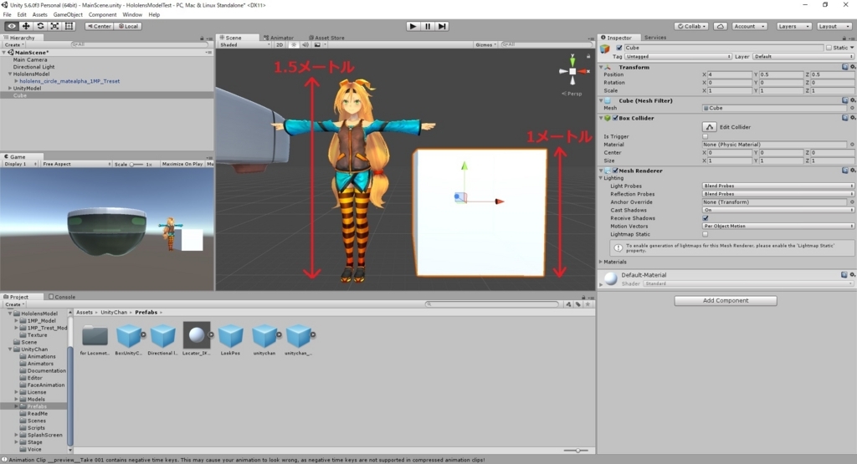Select the Rect transform tool
The width and height of the screenshot is (857, 464).
coord(69,26)
